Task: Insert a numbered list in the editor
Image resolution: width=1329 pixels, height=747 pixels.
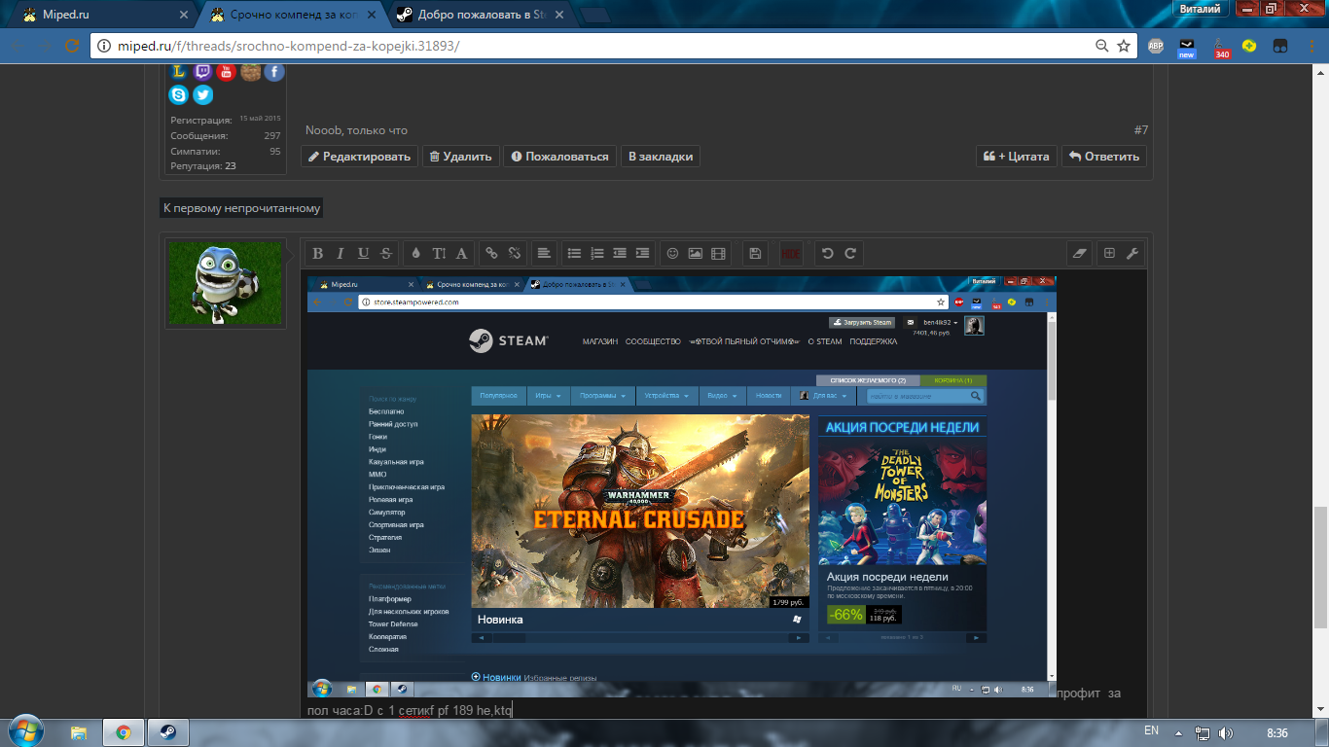Action: (x=597, y=253)
